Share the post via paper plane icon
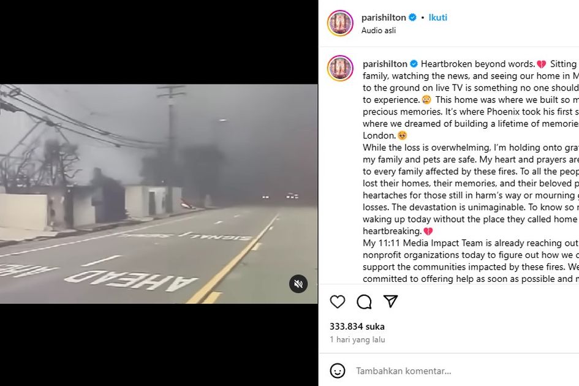 [x=390, y=301]
